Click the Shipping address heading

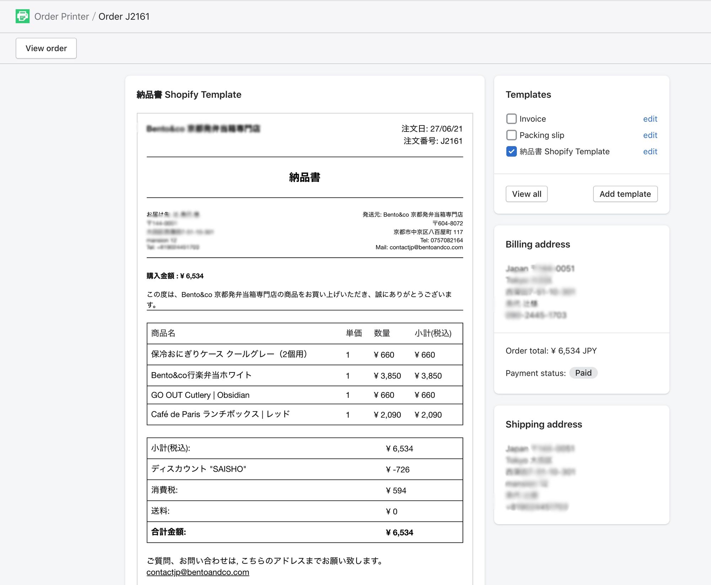pyautogui.click(x=544, y=424)
